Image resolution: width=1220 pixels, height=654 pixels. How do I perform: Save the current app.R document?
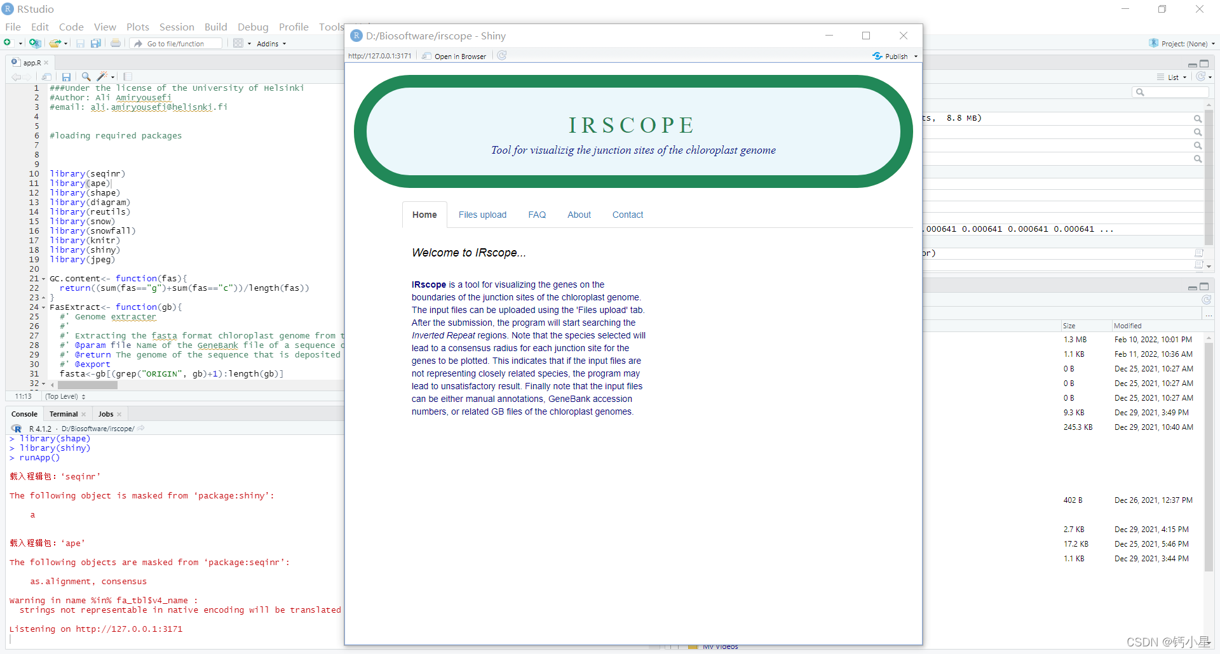(66, 76)
